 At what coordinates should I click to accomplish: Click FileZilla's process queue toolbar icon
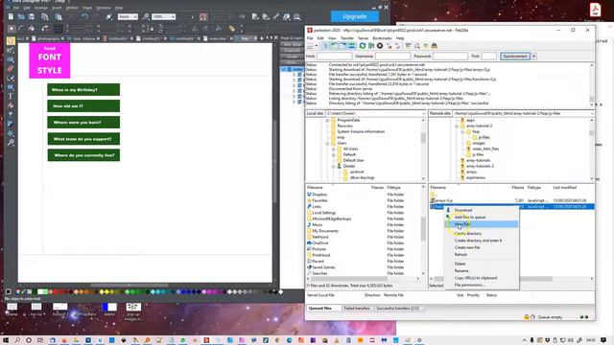371,46
